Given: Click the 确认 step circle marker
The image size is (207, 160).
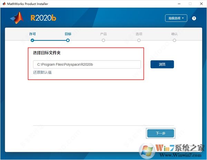Looking at the screenshot, I should click(174, 40).
